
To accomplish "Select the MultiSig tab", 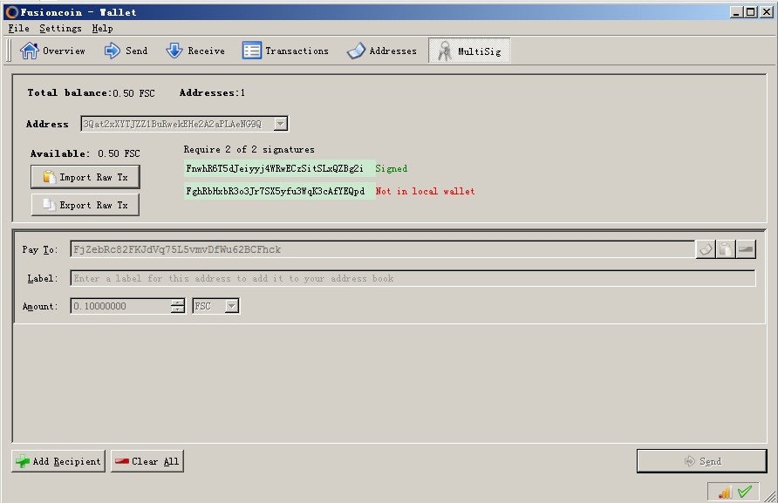I will click(469, 51).
